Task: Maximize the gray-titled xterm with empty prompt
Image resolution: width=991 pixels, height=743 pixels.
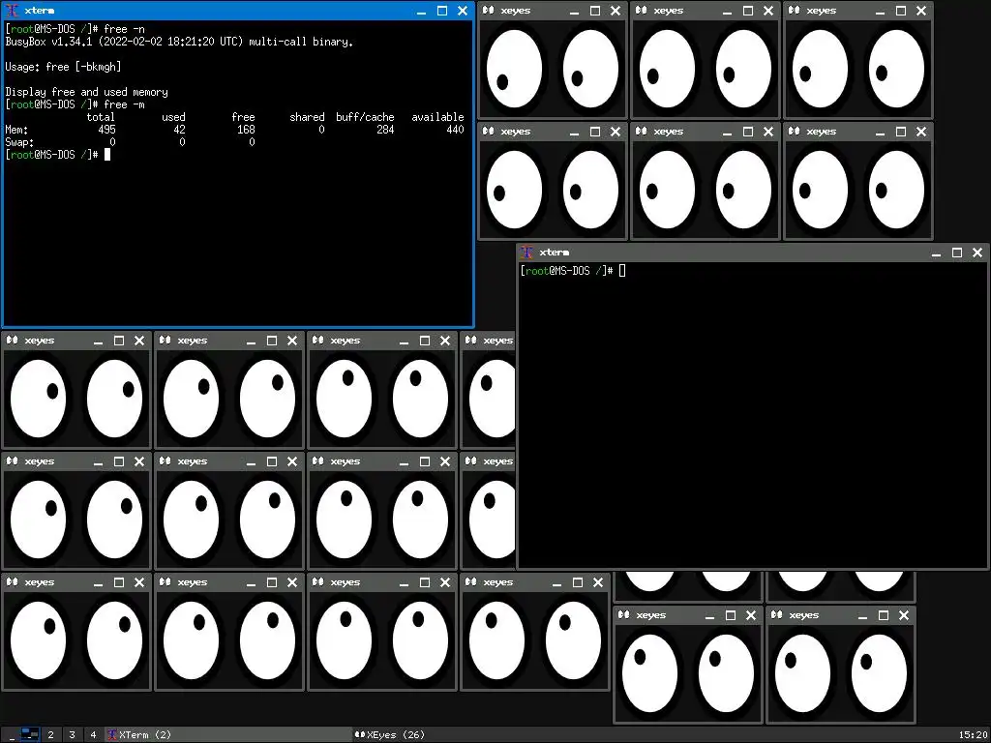Action: point(957,253)
